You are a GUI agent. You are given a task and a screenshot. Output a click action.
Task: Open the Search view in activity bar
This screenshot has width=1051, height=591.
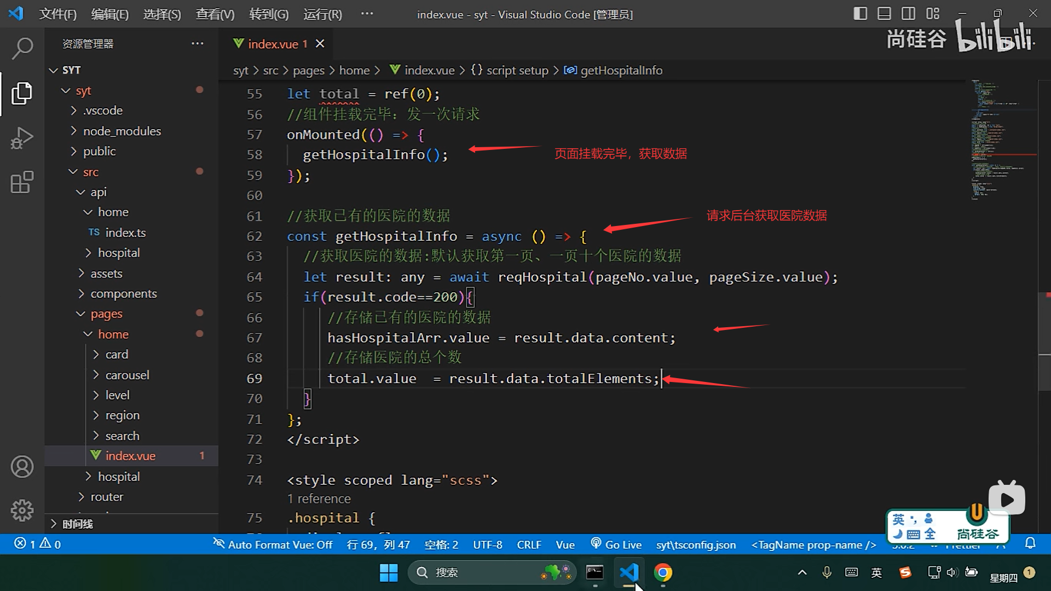[22, 49]
